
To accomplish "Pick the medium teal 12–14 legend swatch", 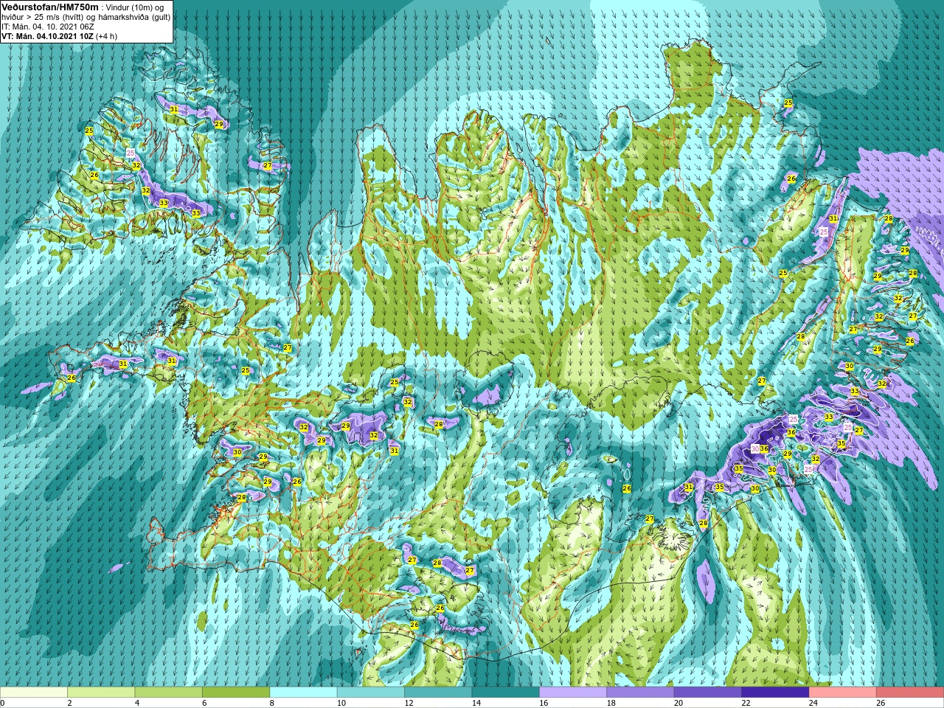I will tap(439, 693).
